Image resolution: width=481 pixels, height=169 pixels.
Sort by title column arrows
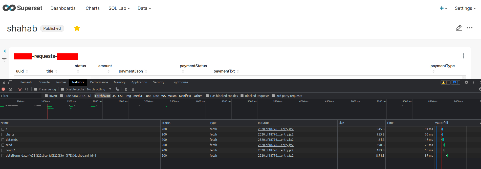56,71
